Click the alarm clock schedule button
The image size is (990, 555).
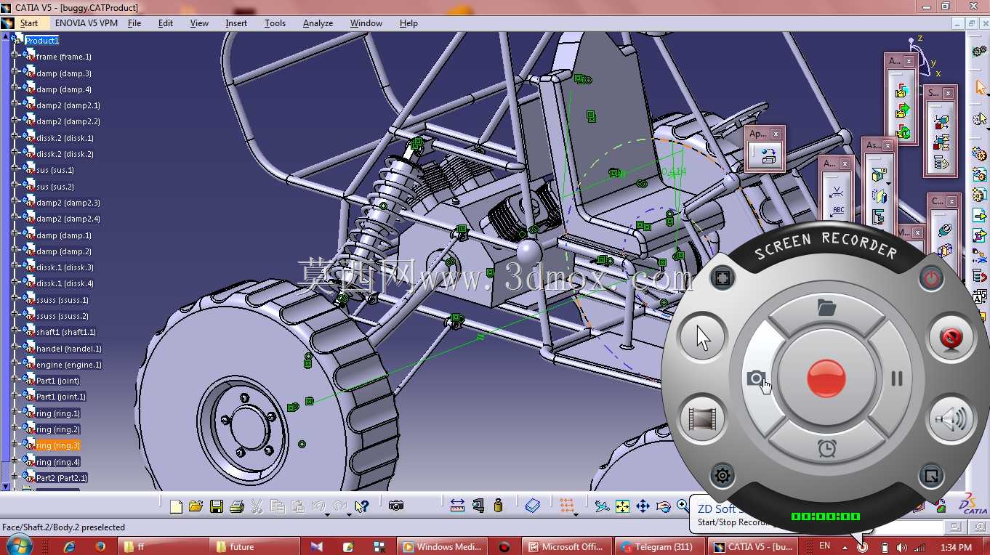click(826, 448)
